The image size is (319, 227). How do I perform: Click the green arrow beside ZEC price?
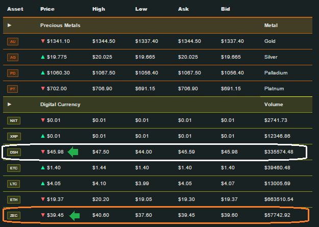[75, 216]
